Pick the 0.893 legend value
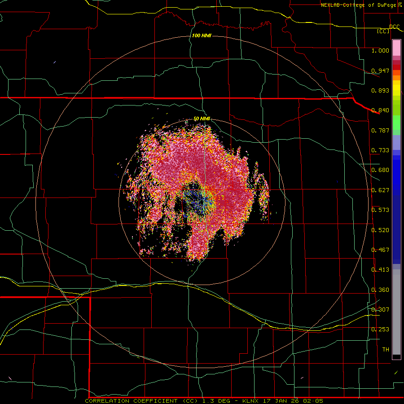Viewport: 404px width, 404px height. click(380, 90)
